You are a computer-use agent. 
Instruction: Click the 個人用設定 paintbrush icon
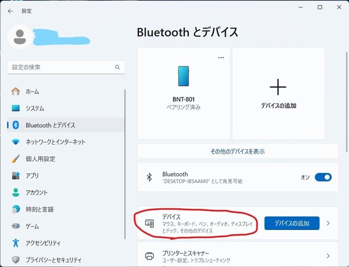pyautogui.click(x=16, y=159)
